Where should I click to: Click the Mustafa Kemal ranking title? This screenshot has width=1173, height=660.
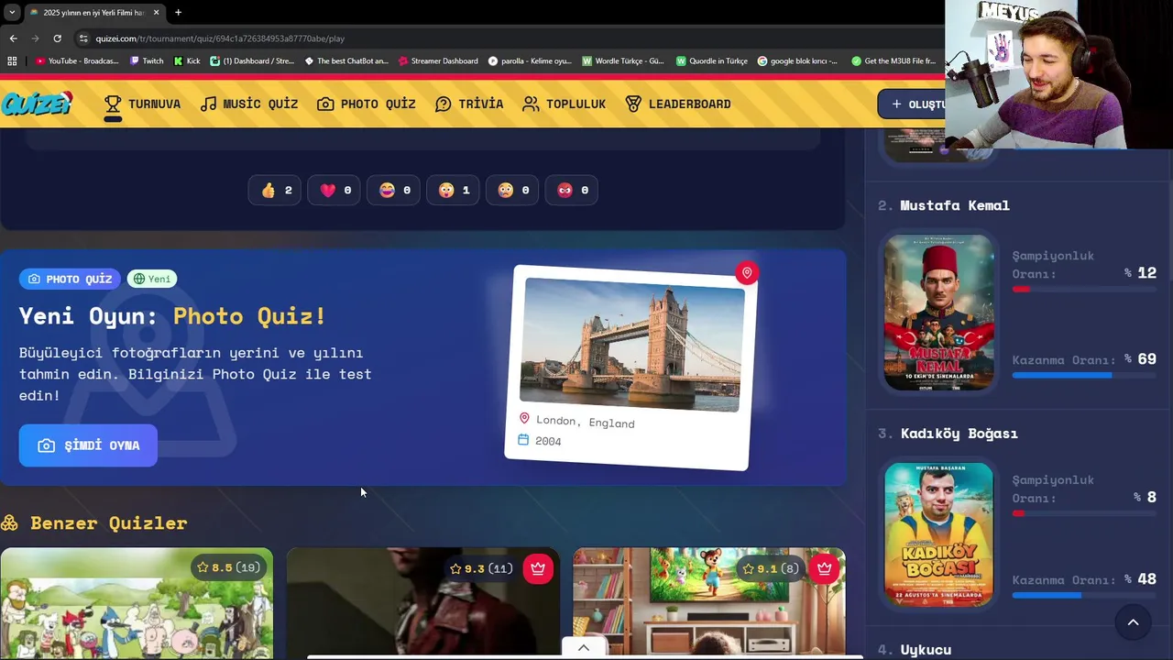pos(955,205)
